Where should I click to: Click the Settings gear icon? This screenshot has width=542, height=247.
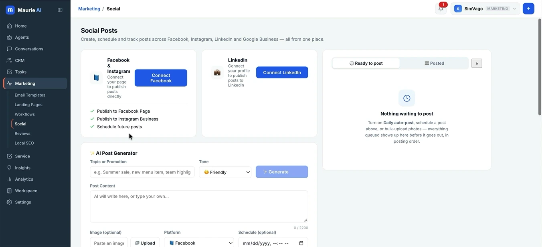(9, 202)
